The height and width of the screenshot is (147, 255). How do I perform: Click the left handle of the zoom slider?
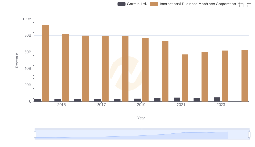tap(35, 135)
